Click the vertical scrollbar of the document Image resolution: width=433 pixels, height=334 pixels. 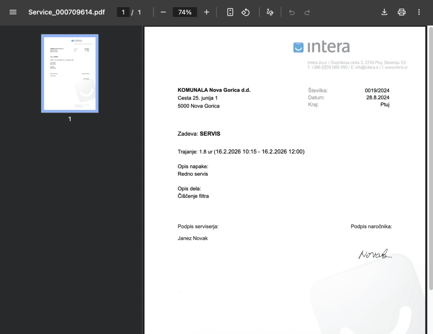coord(430,161)
